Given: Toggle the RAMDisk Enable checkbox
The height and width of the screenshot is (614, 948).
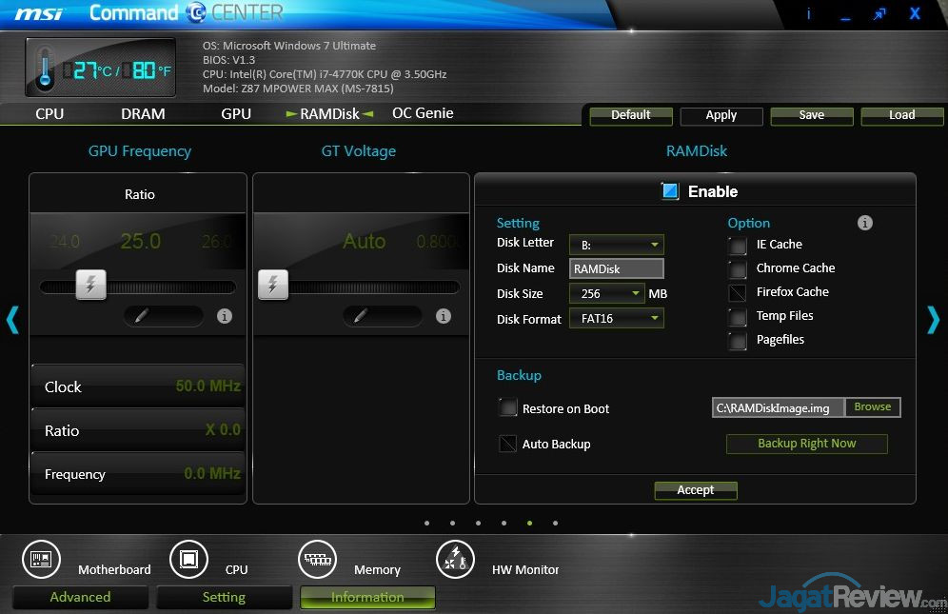Looking at the screenshot, I should point(670,191).
